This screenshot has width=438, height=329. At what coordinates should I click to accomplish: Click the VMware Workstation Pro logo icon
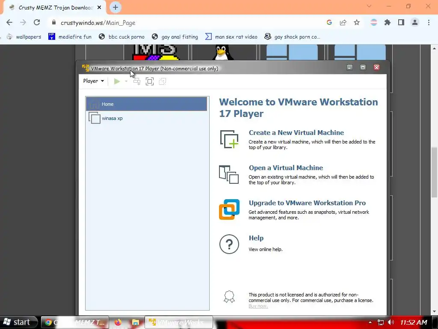[229, 209]
